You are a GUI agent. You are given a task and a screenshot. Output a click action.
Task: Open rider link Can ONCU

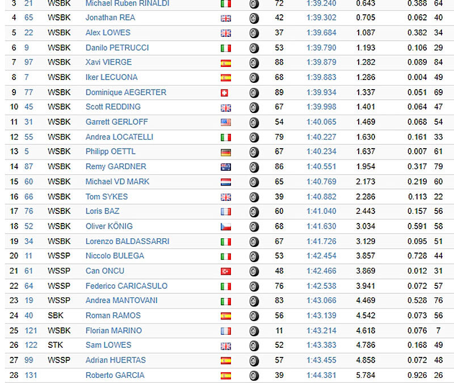(105, 271)
